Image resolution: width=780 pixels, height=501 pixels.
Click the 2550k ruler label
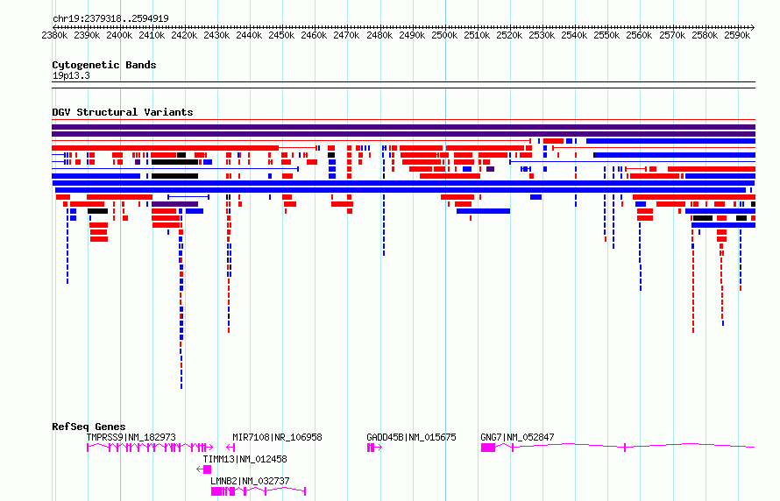pyautogui.click(x=606, y=35)
